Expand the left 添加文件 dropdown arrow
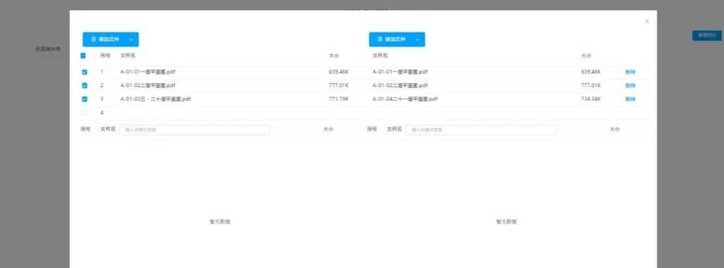724x268 pixels. pyautogui.click(x=131, y=39)
